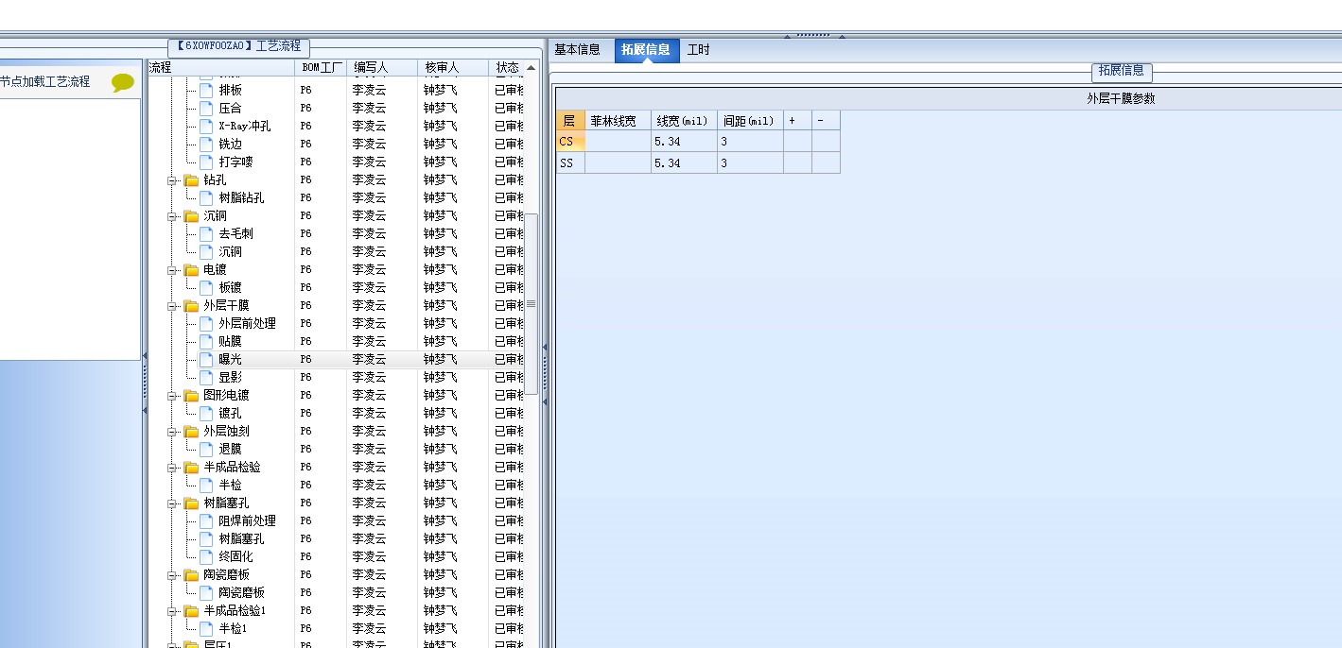Click the document icon beside 树脂钻孔
Viewport: 1342px width, 648px height.
(x=206, y=197)
